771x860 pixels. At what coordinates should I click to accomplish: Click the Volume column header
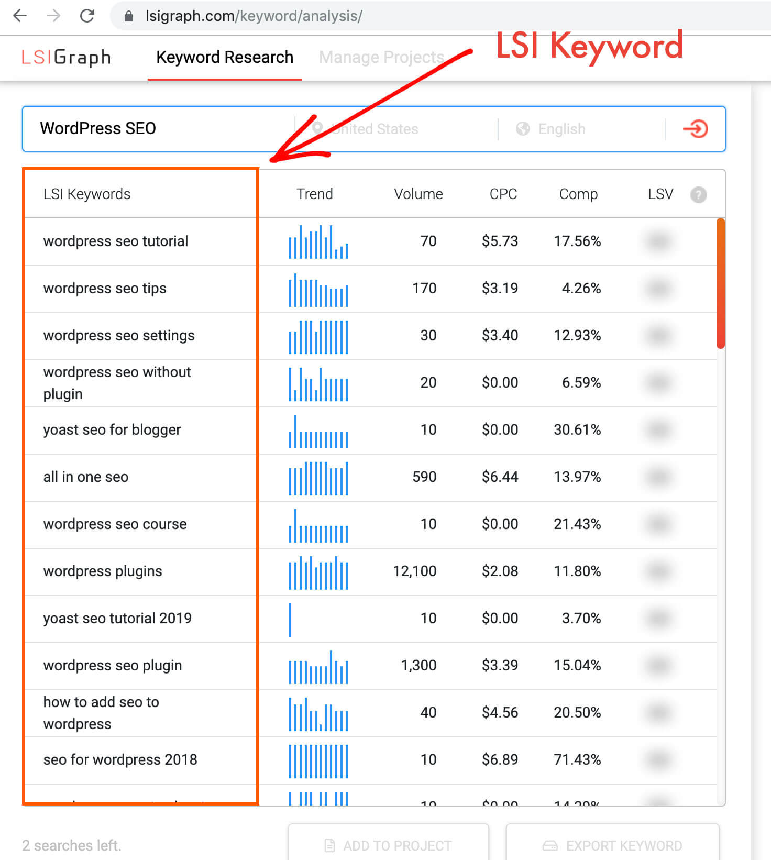pyautogui.click(x=418, y=194)
